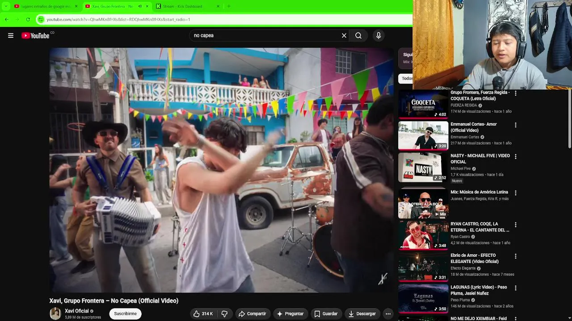Screen dimensions: 572x321
Task: Click the address bar URL
Action: tap(118, 20)
